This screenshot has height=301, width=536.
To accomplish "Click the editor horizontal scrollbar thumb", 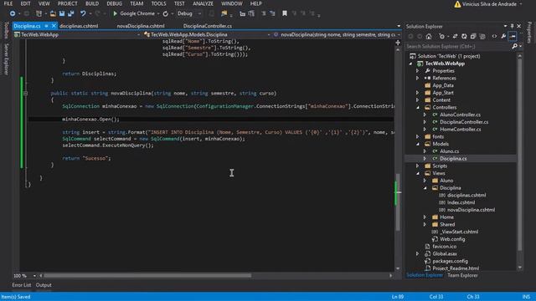I will tap(147, 275).
